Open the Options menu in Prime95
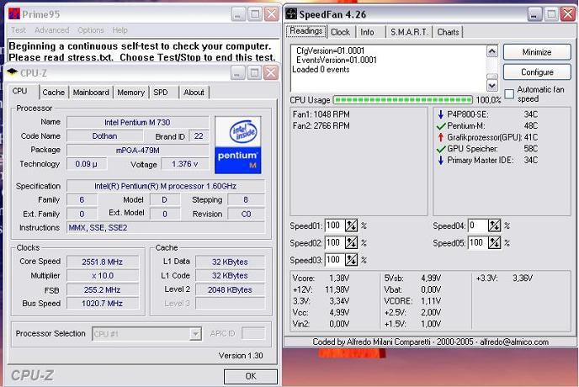This screenshot has width=579, height=387. coord(91,30)
